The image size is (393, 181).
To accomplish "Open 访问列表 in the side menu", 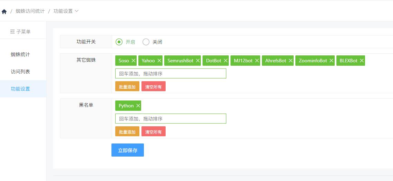I will 20,72.
